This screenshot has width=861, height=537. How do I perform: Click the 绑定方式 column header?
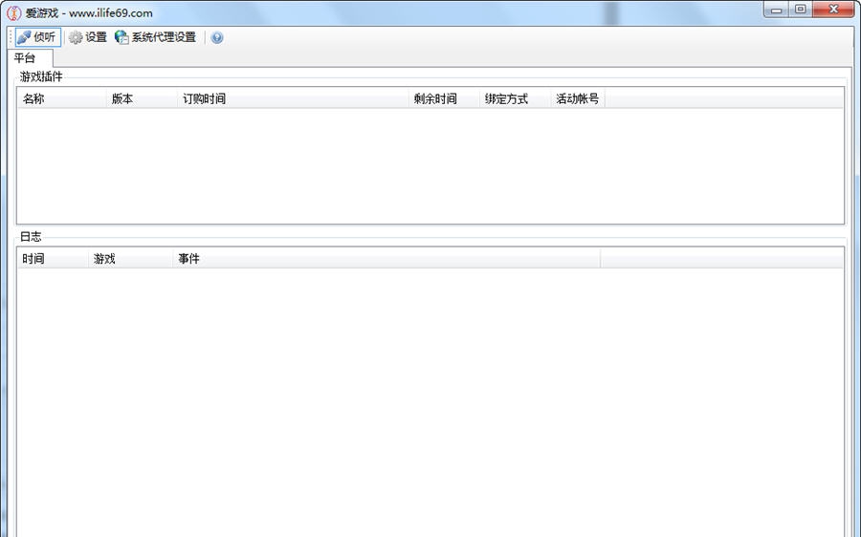tap(515, 98)
